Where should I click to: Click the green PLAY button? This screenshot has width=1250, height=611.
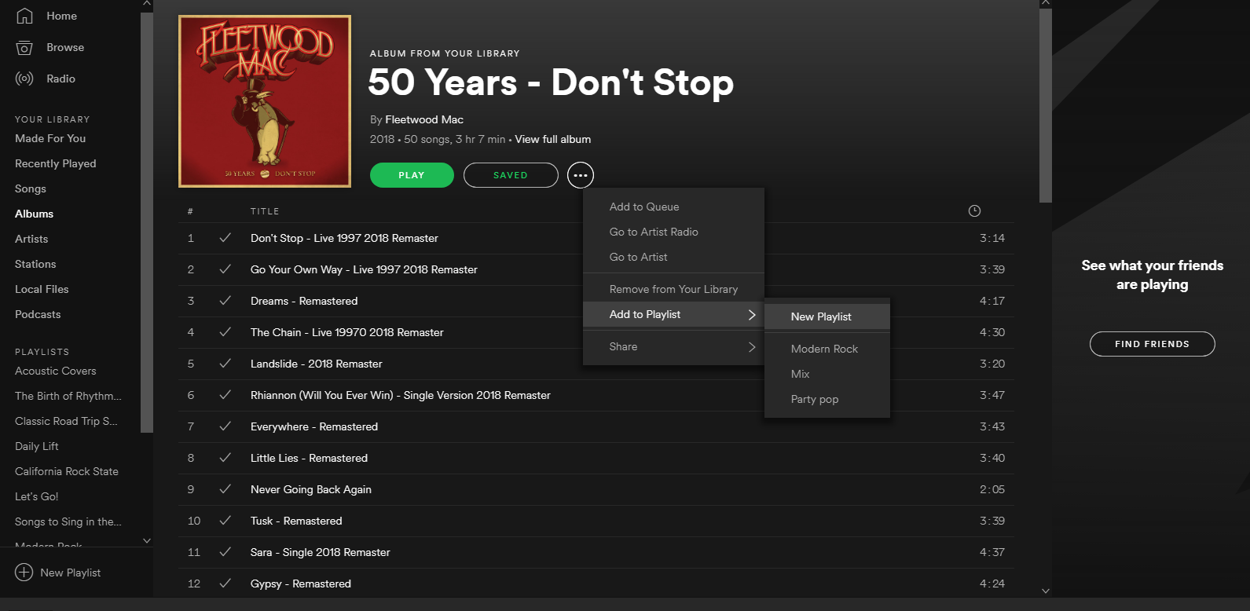pyautogui.click(x=412, y=175)
